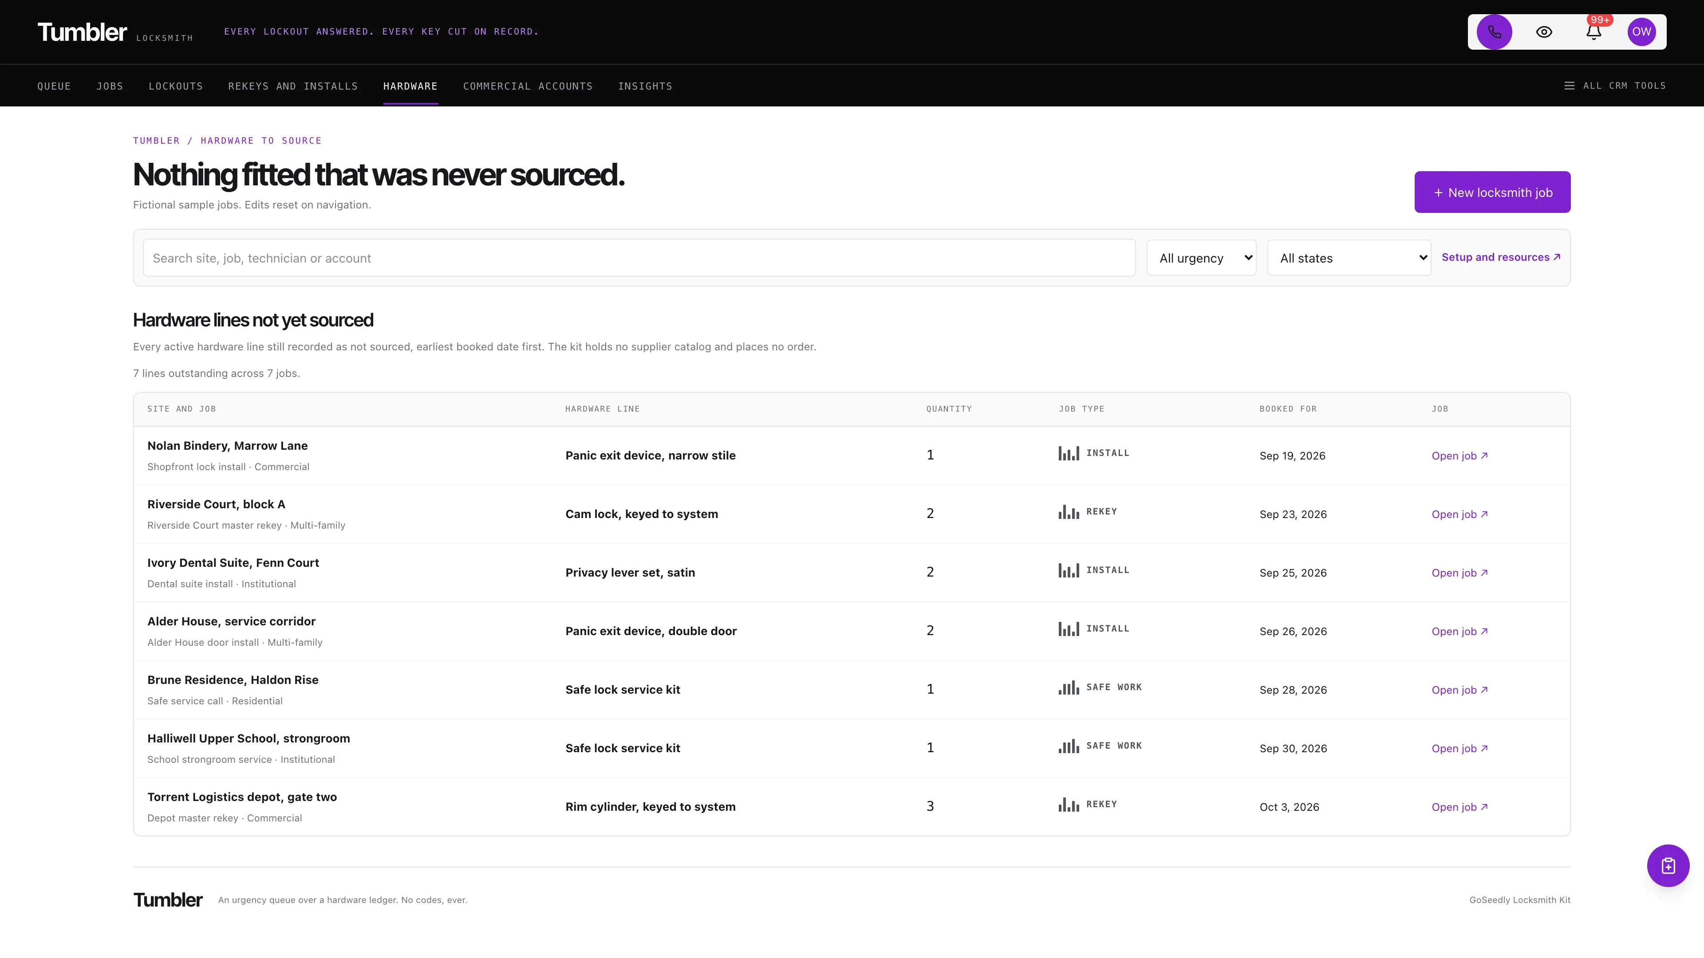The image size is (1704, 958).
Task: Select 'Panic exit device, narrow stile' text
Action: [650, 455]
